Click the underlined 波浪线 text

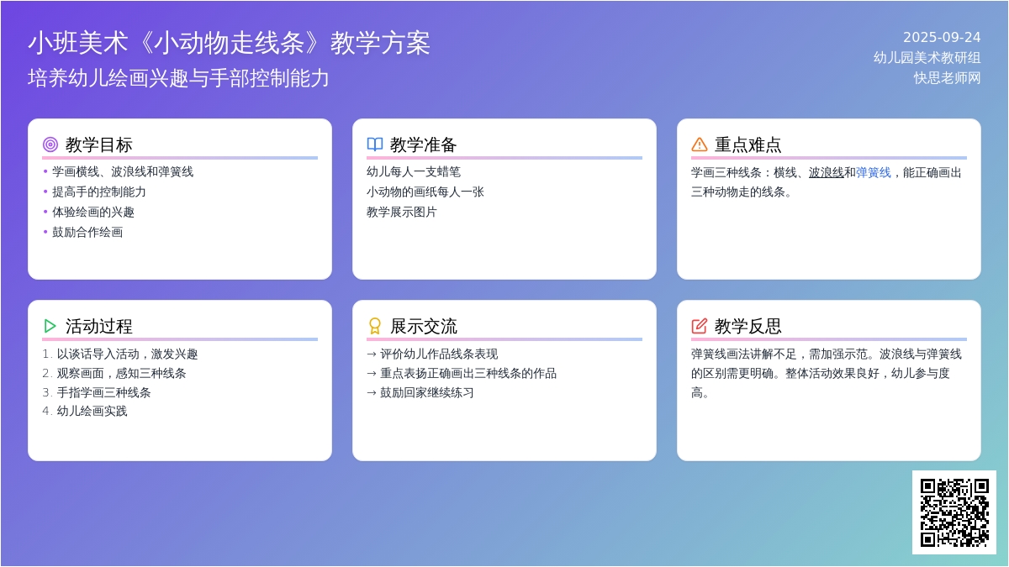point(826,172)
